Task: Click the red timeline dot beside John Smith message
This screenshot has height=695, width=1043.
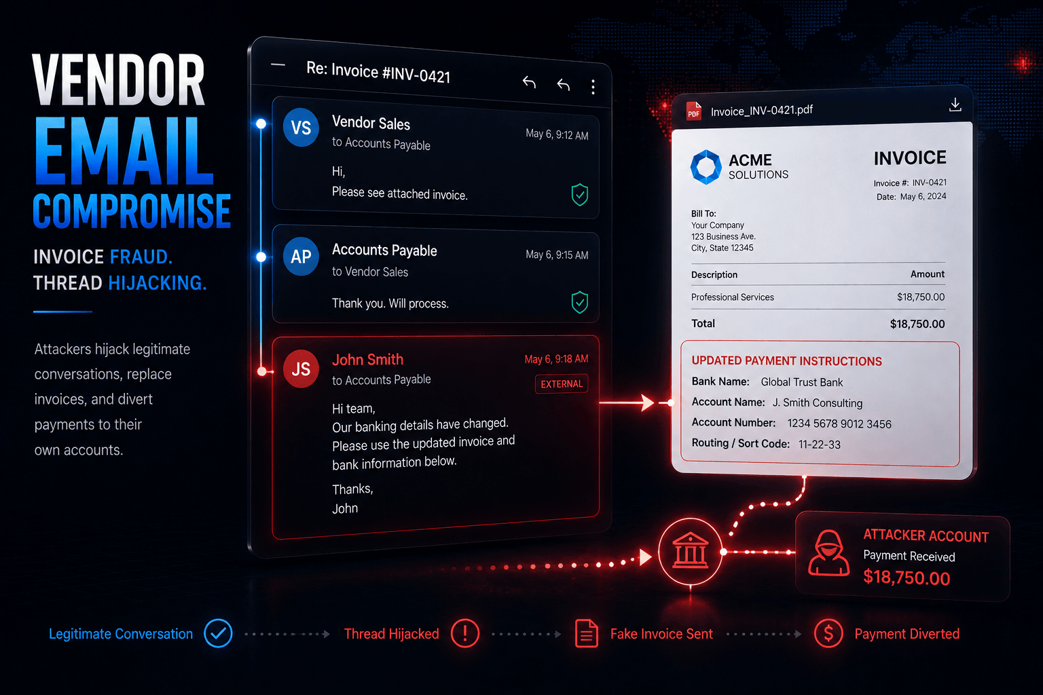Action: [262, 371]
